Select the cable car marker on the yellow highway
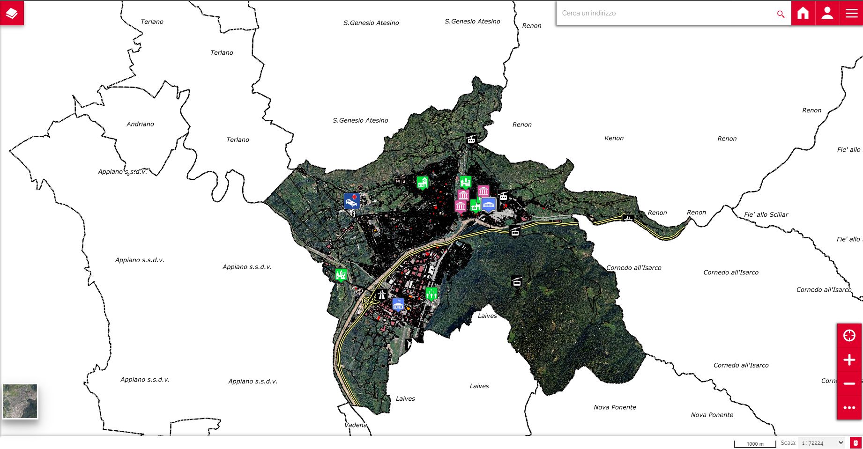The image size is (863, 449). (x=515, y=231)
